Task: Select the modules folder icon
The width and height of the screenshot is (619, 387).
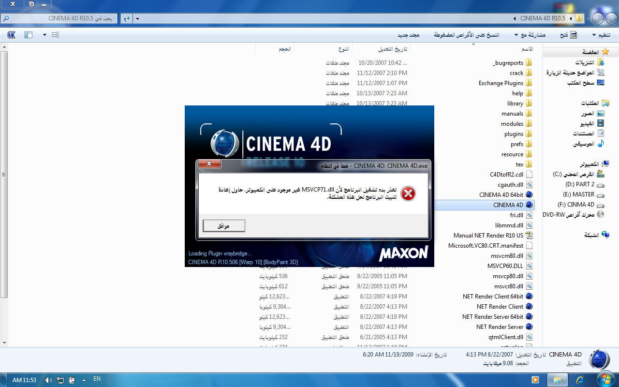Action: click(x=529, y=124)
